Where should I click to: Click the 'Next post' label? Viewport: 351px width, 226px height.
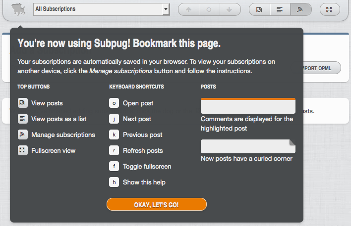tap(137, 119)
